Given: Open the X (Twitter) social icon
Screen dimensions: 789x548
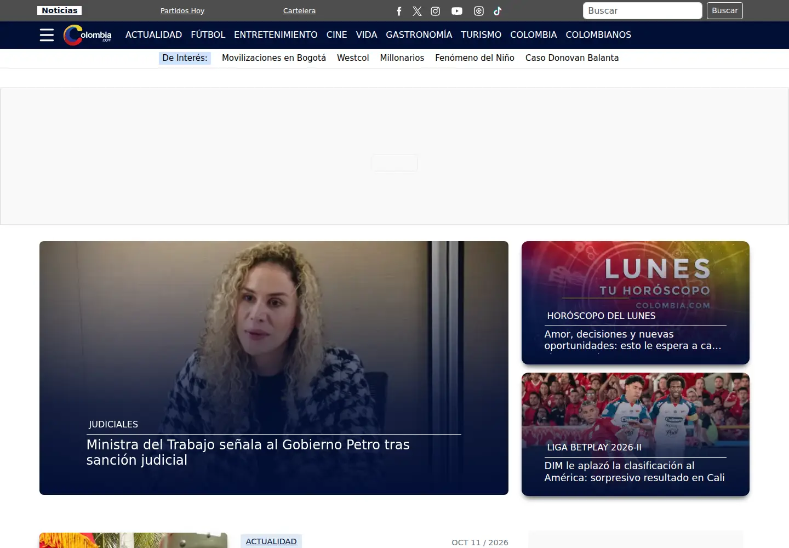Looking at the screenshot, I should point(417,11).
